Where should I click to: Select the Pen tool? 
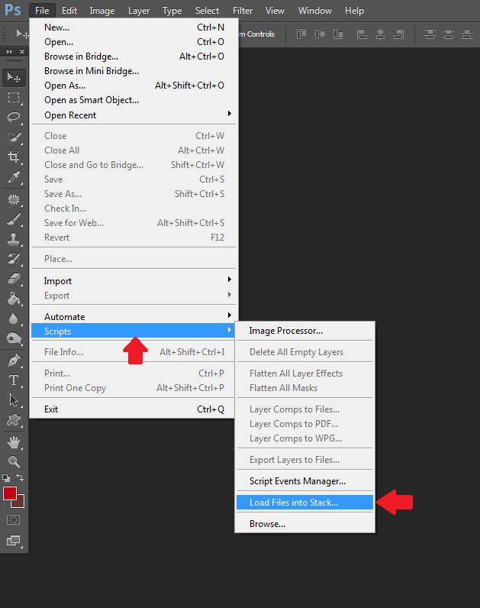click(x=14, y=361)
